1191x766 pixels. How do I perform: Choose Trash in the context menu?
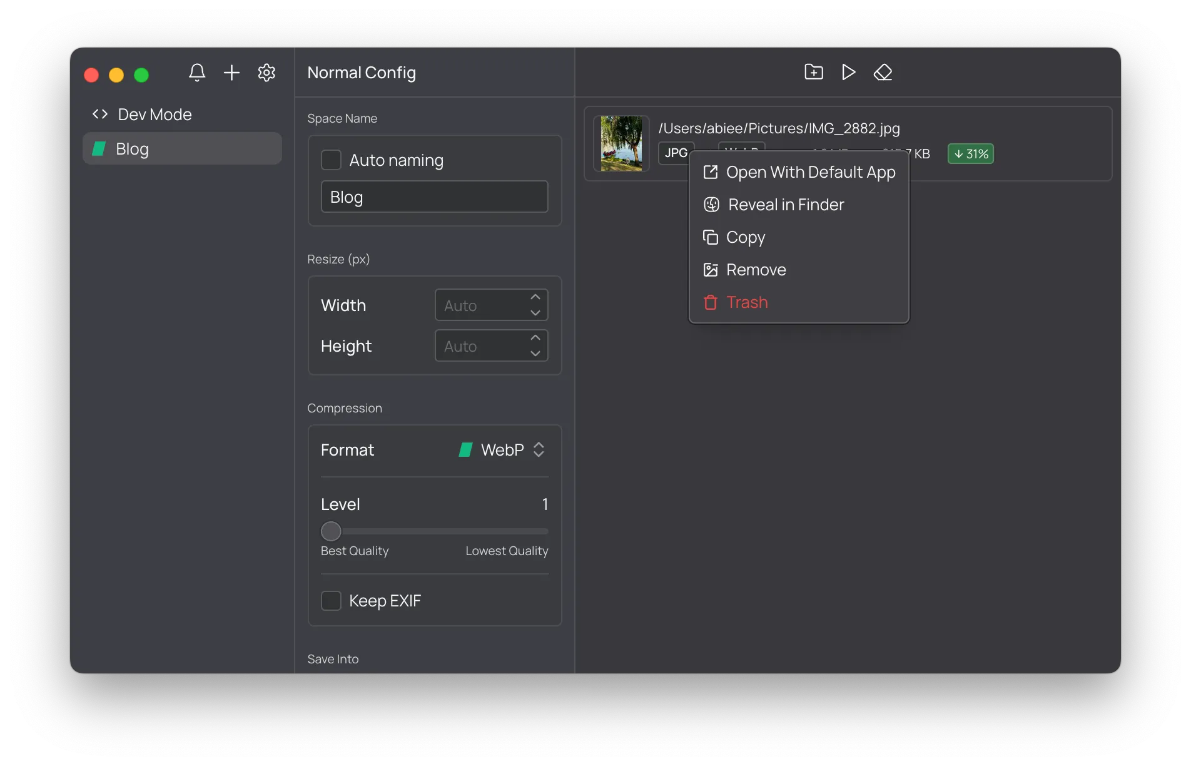click(799, 302)
